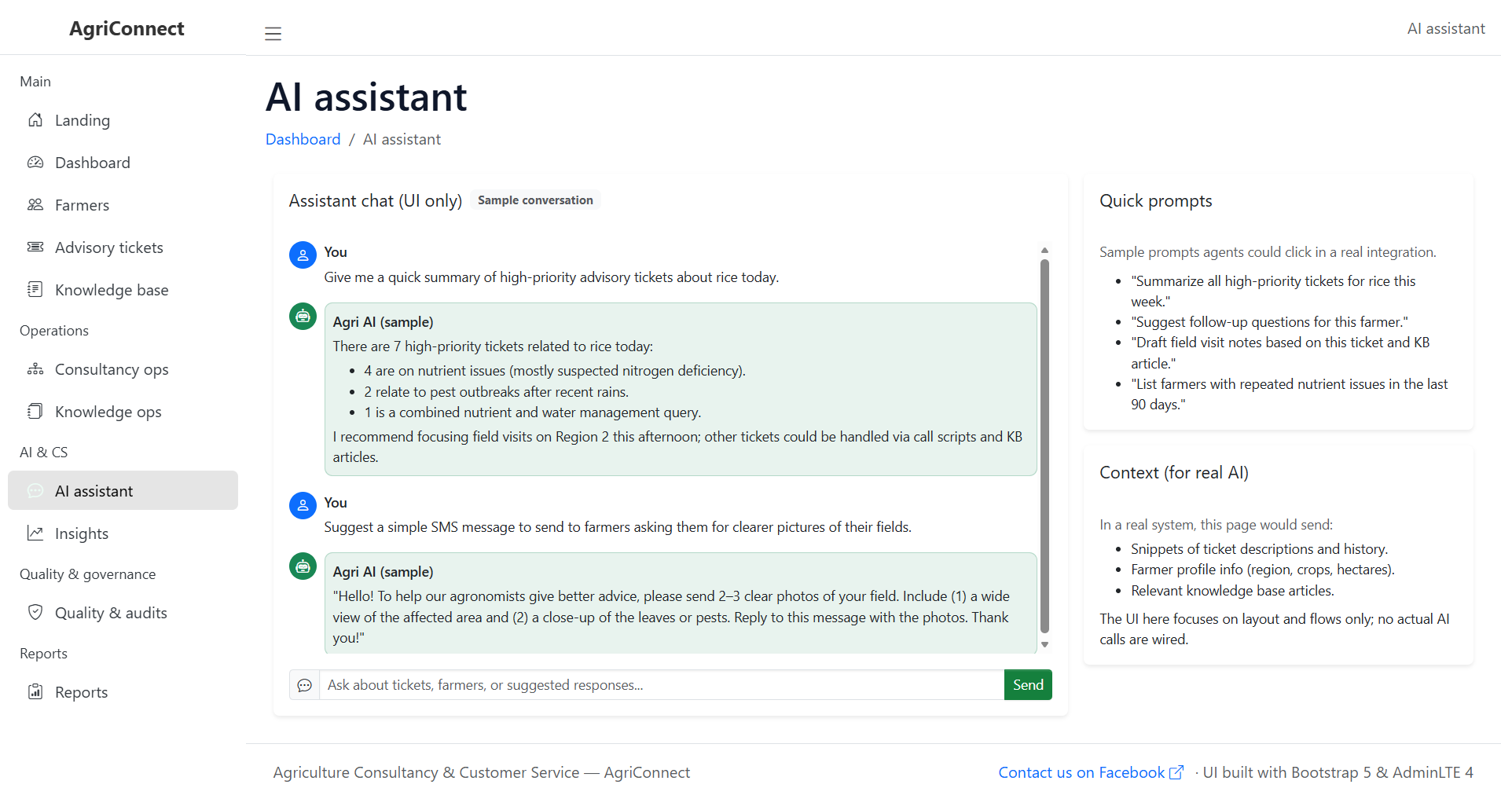Screen dimensions: 1501x799
Task: Highlight the AI assistant sidebar entry
Action: (x=94, y=490)
